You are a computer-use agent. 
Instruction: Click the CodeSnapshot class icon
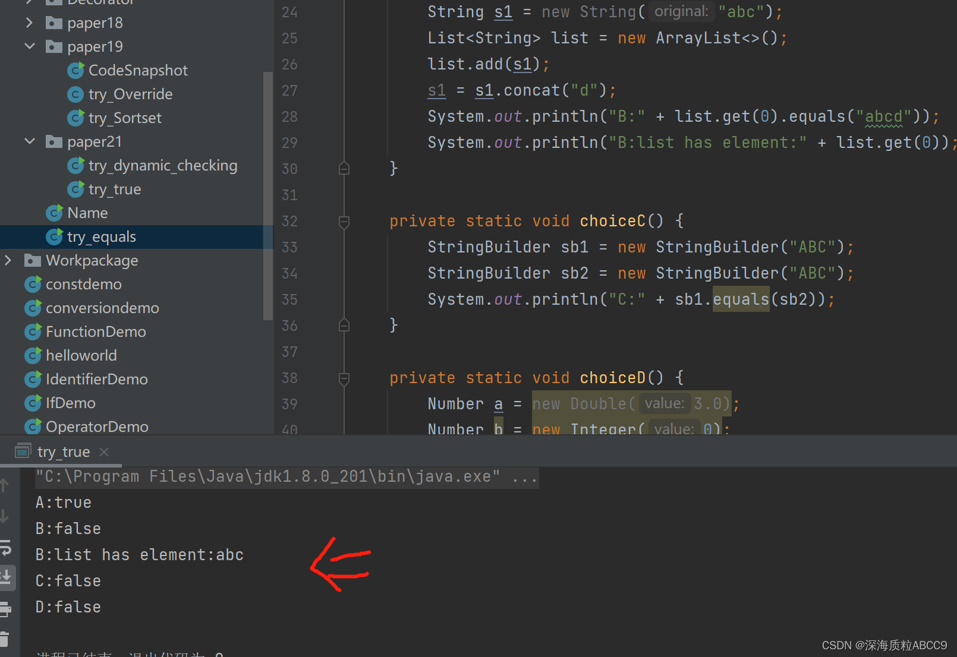(x=75, y=70)
